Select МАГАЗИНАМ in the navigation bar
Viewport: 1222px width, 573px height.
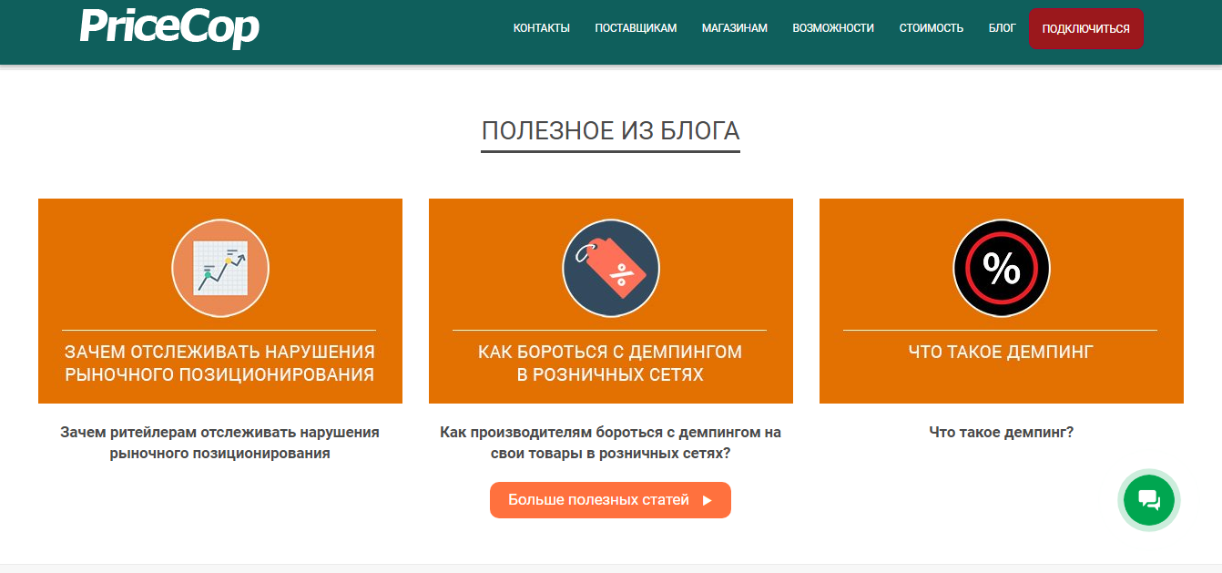(734, 27)
